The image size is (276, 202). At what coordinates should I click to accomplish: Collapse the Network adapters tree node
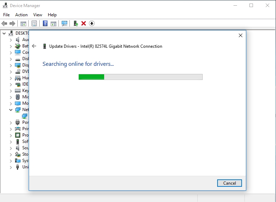(x=11, y=110)
